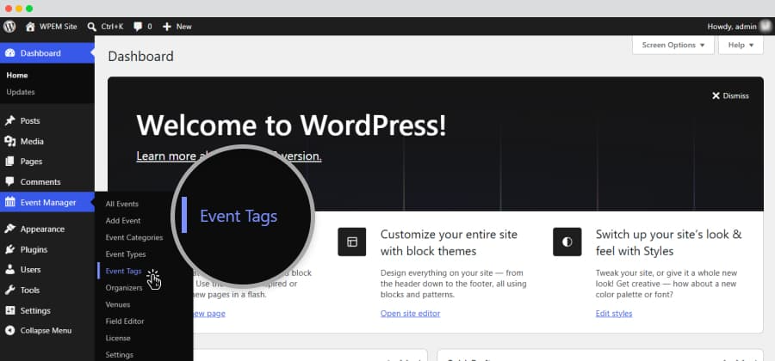Select All Events in flyout menu
Viewport: 775px width, 361px height.
click(122, 205)
